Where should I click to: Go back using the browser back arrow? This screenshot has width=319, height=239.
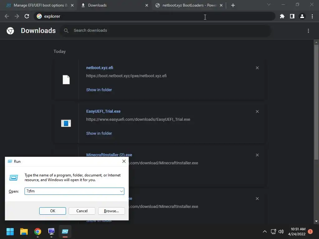[7, 16]
